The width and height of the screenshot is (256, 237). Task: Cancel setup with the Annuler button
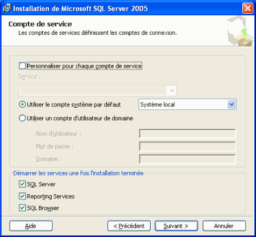(224, 226)
